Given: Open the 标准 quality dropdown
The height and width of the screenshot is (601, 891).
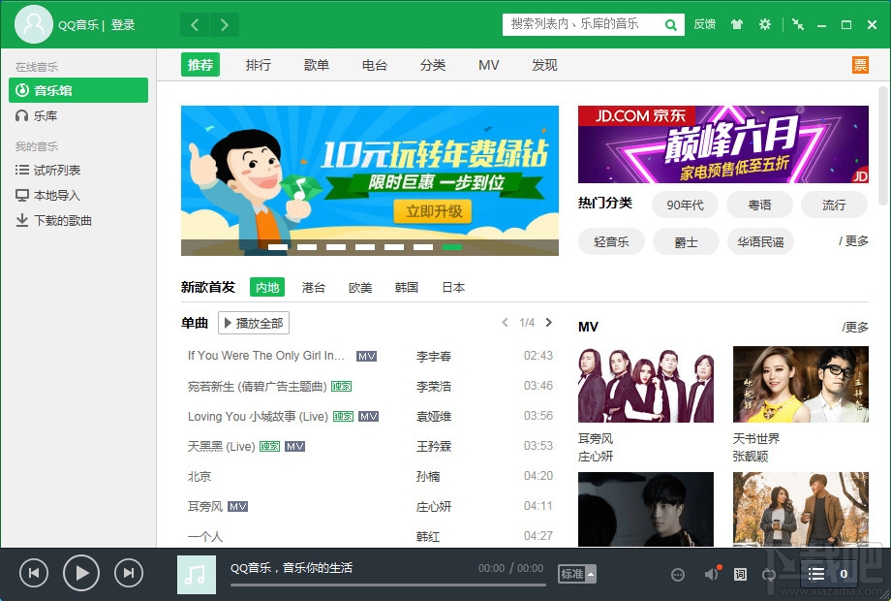Looking at the screenshot, I should click(577, 574).
